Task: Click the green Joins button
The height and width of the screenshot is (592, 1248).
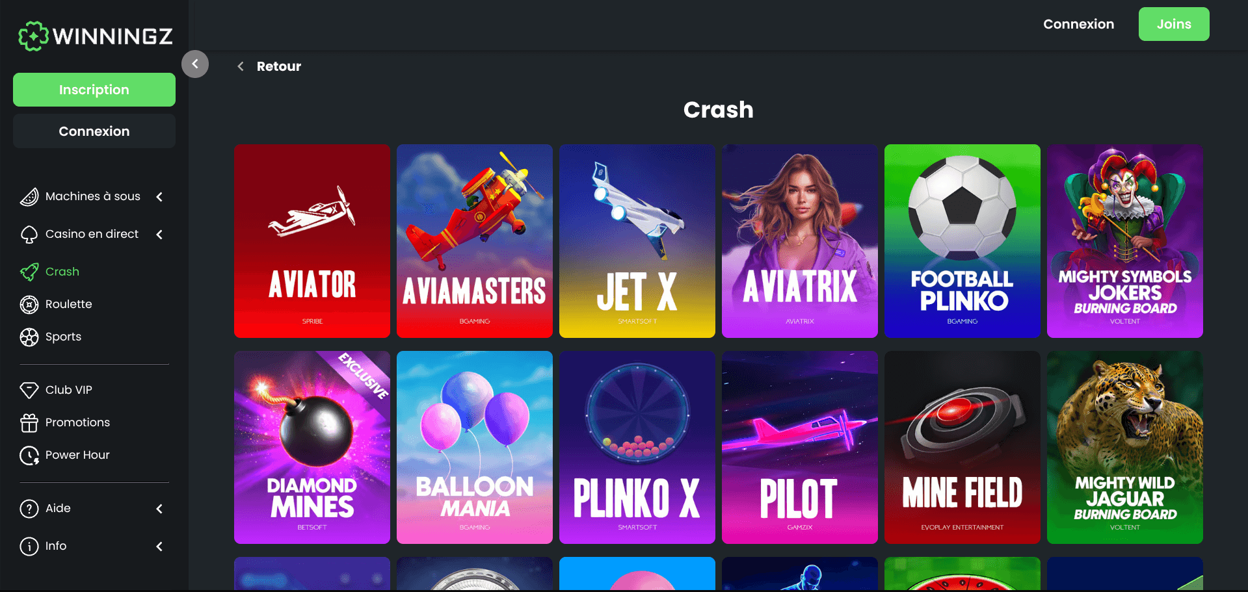Action: 1174,24
